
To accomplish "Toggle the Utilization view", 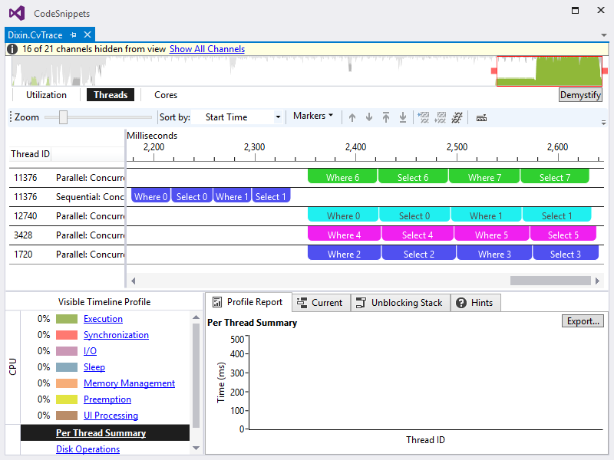I will pos(46,95).
